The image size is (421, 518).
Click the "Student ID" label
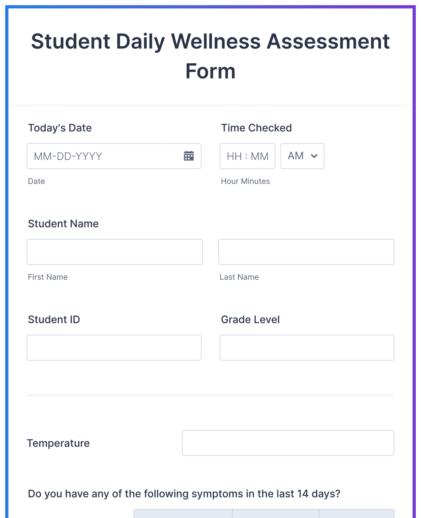coord(54,320)
